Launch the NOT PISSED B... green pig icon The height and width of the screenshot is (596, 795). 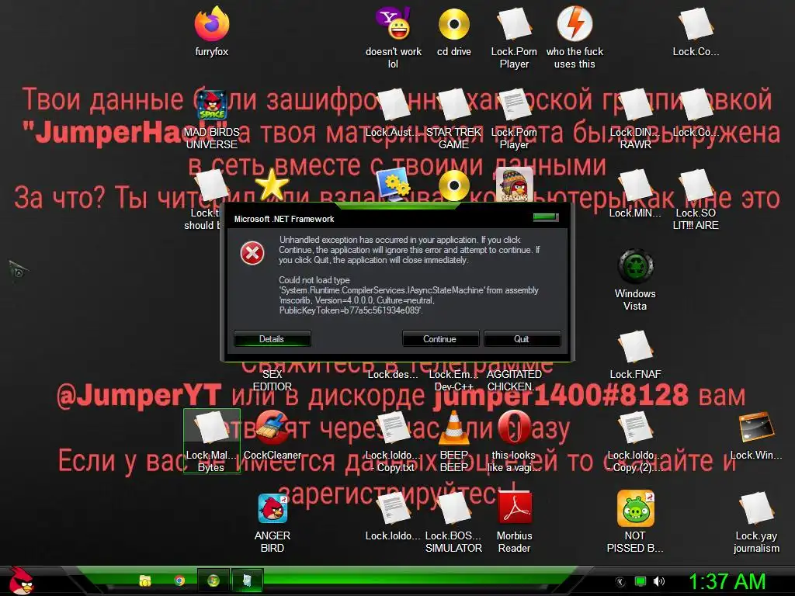coord(635,508)
